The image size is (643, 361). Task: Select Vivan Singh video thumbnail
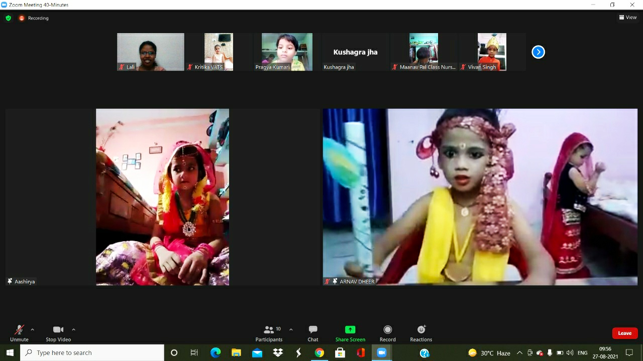(492, 52)
